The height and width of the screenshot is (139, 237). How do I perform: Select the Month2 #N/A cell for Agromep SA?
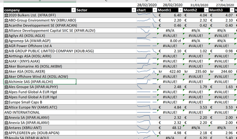point(196,41)
